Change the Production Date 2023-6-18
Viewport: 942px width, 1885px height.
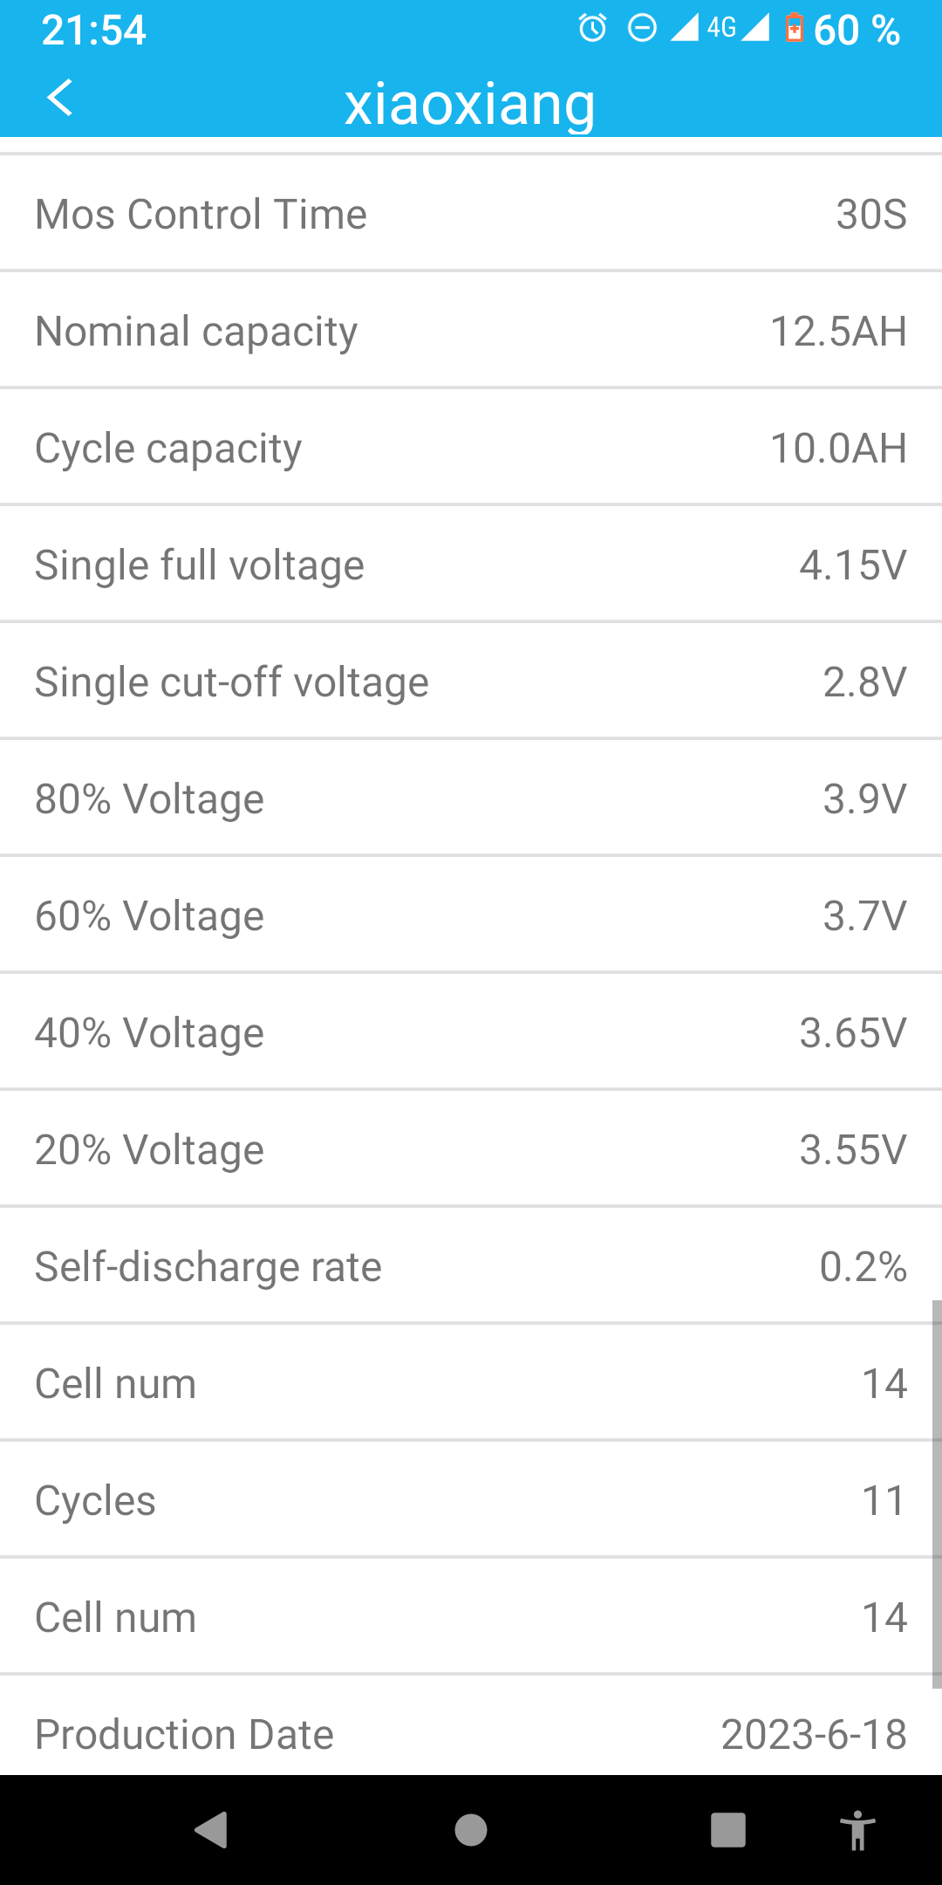[813, 1735]
